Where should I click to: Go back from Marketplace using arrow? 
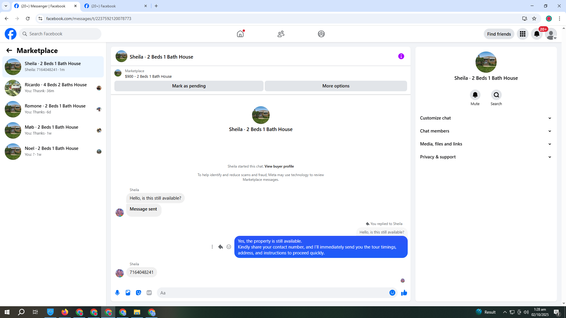pyautogui.click(x=9, y=50)
